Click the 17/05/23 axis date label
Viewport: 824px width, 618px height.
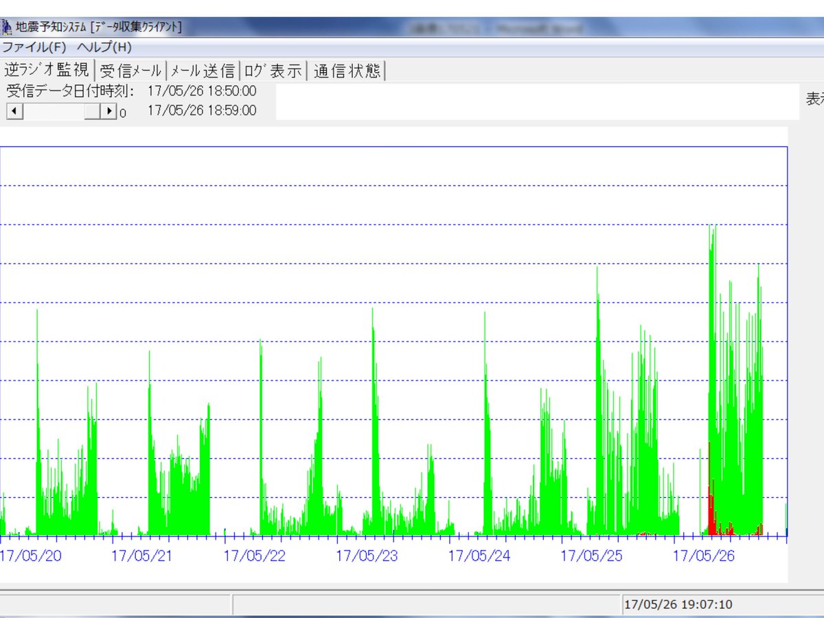(x=367, y=556)
